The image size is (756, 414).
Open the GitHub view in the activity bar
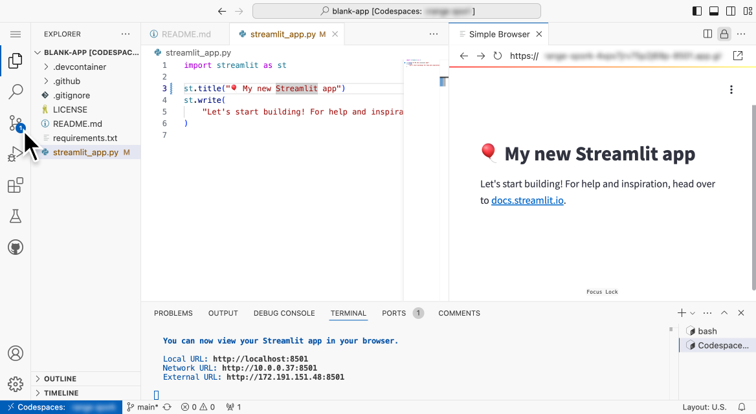coord(16,246)
